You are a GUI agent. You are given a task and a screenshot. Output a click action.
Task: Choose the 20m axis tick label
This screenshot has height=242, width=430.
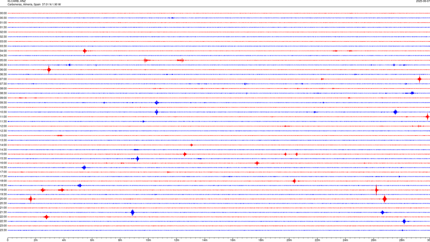click(289, 240)
